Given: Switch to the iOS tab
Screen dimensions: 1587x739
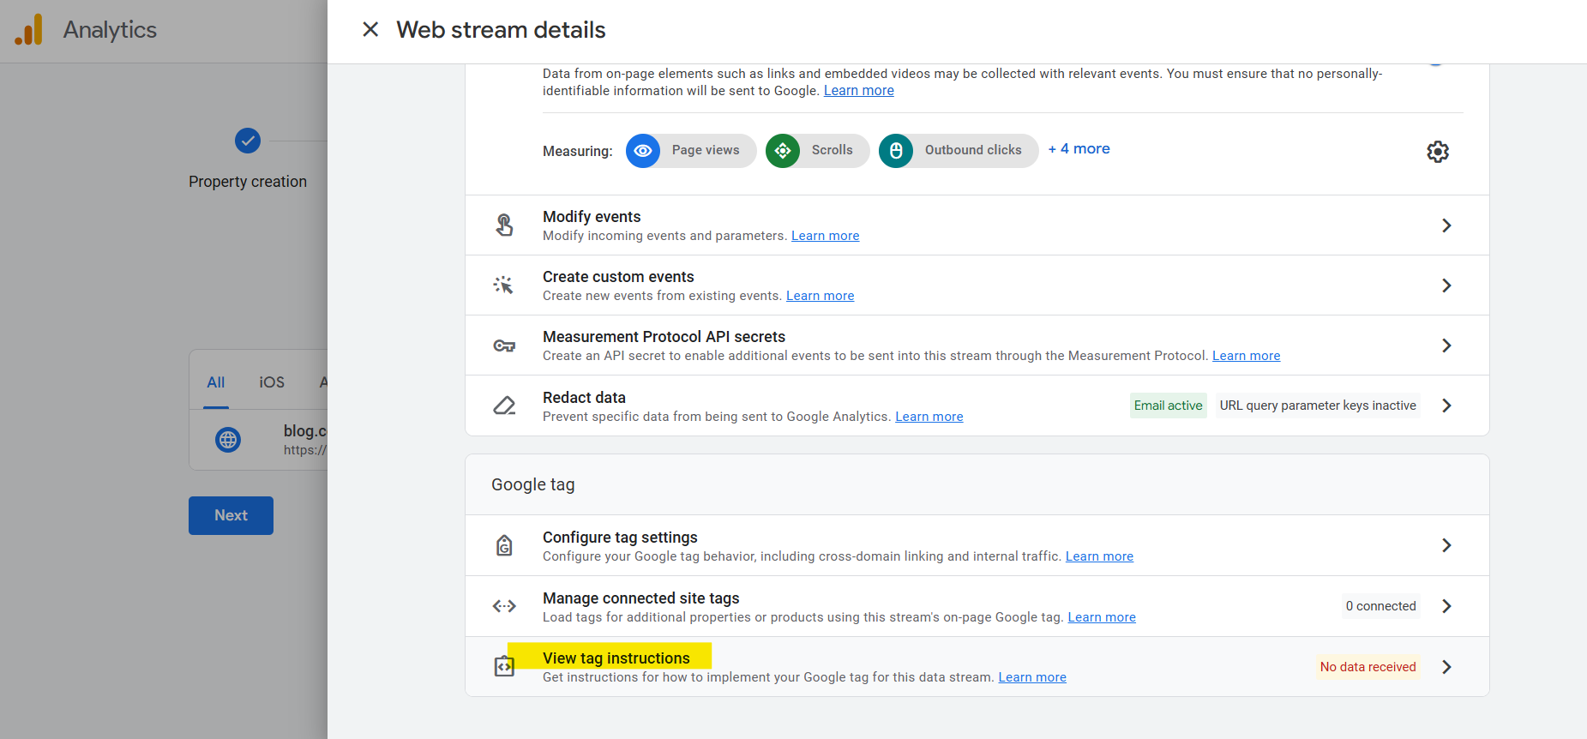Looking at the screenshot, I should point(272,382).
